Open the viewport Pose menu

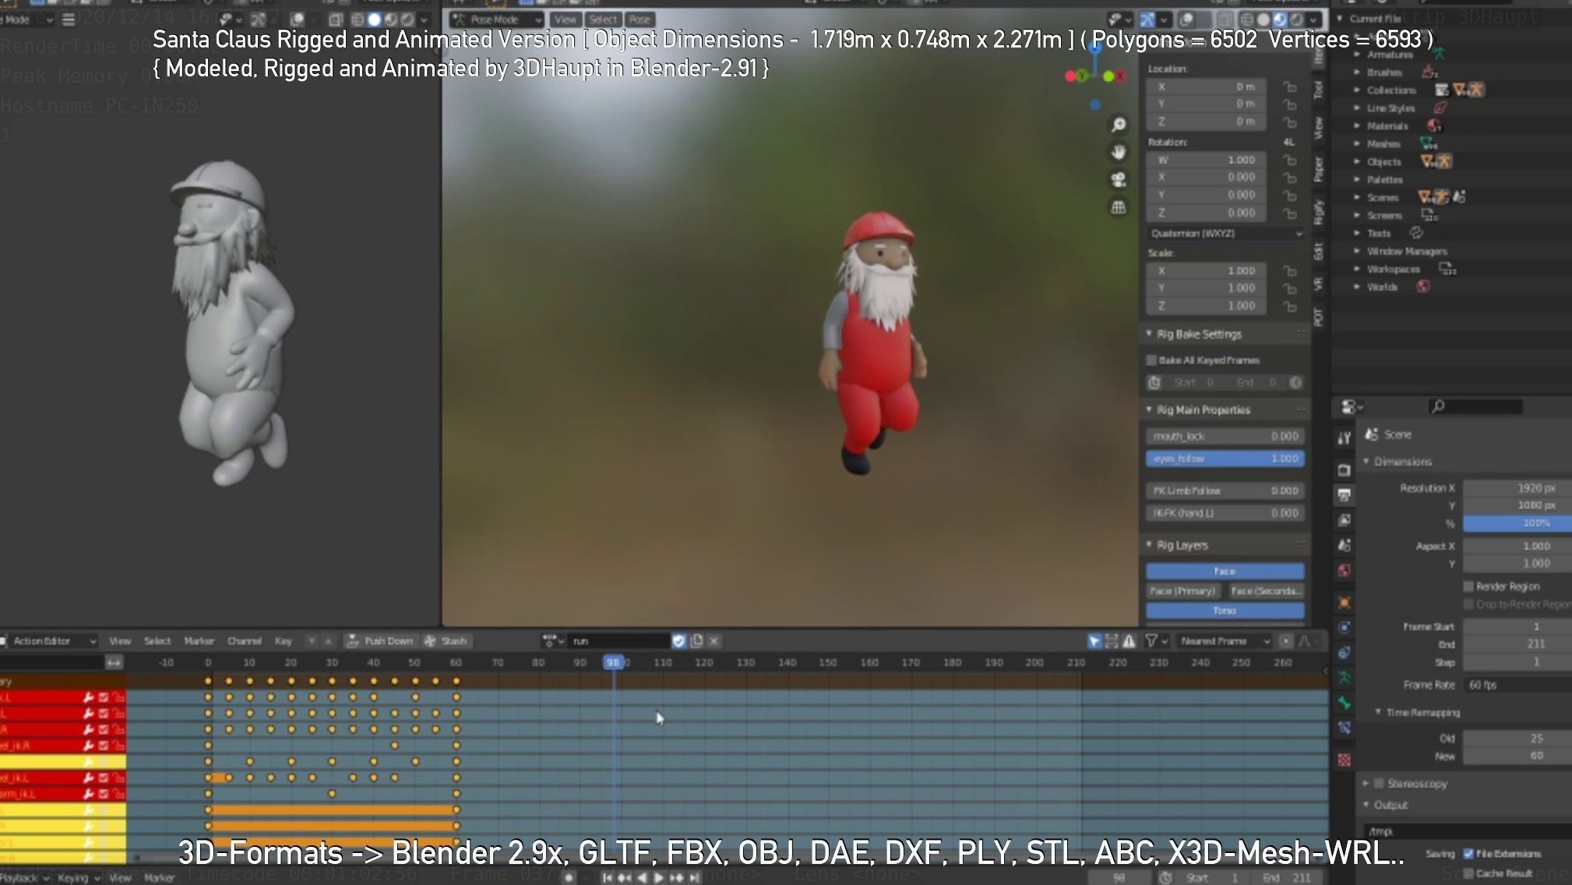coord(640,19)
